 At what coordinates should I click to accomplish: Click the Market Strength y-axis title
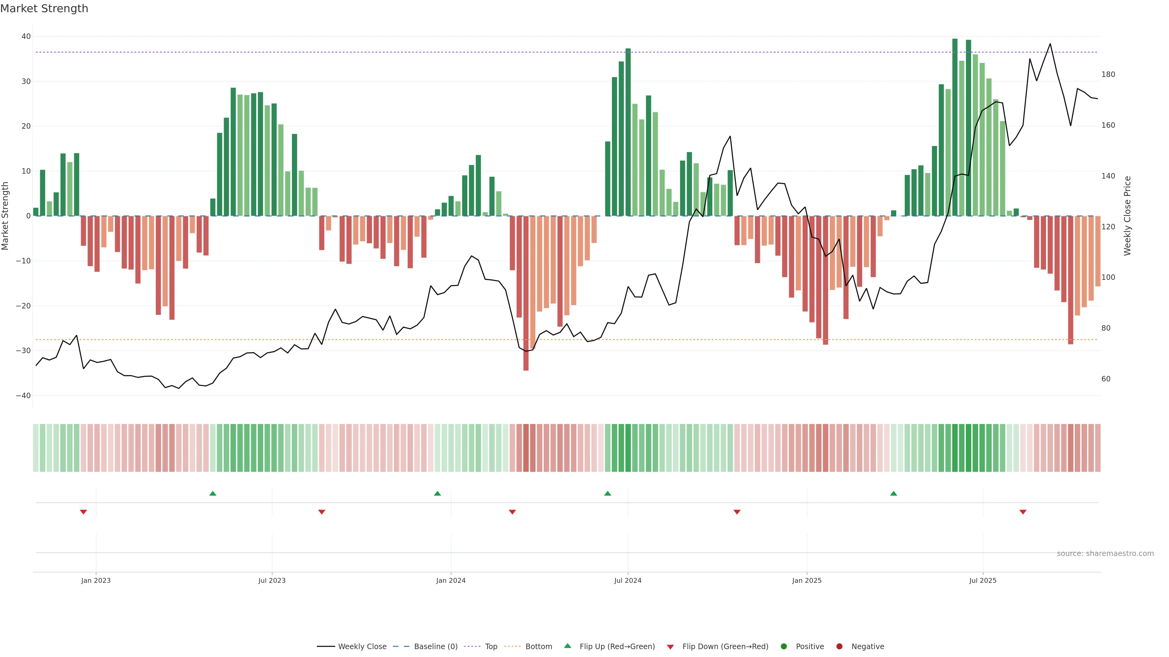(x=5, y=216)
